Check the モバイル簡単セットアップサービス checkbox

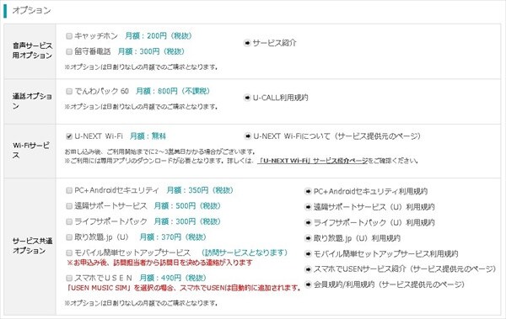[69, 253]
